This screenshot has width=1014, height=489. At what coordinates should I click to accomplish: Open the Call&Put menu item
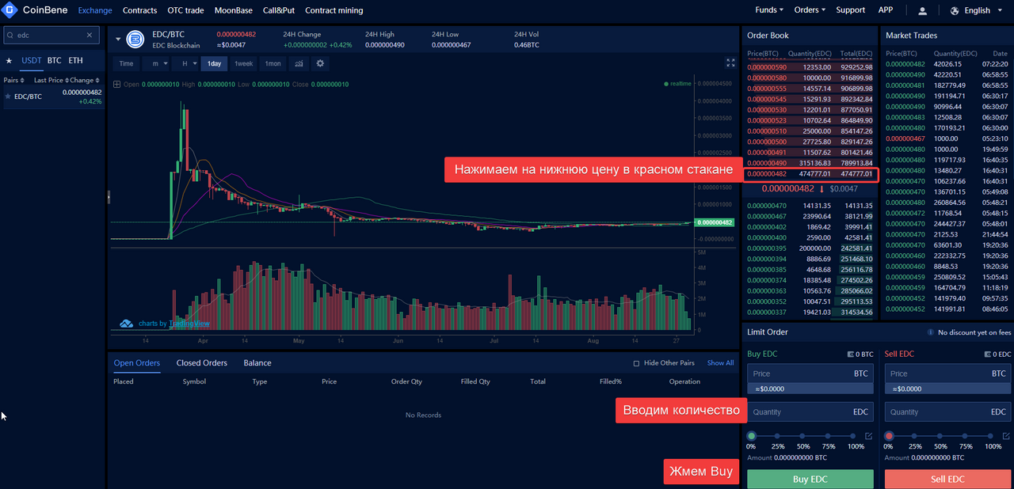[278, 10]
